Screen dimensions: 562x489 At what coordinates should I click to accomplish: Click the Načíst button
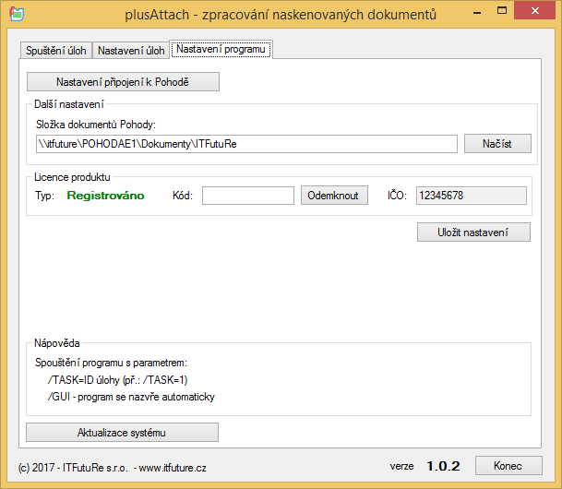497,144
